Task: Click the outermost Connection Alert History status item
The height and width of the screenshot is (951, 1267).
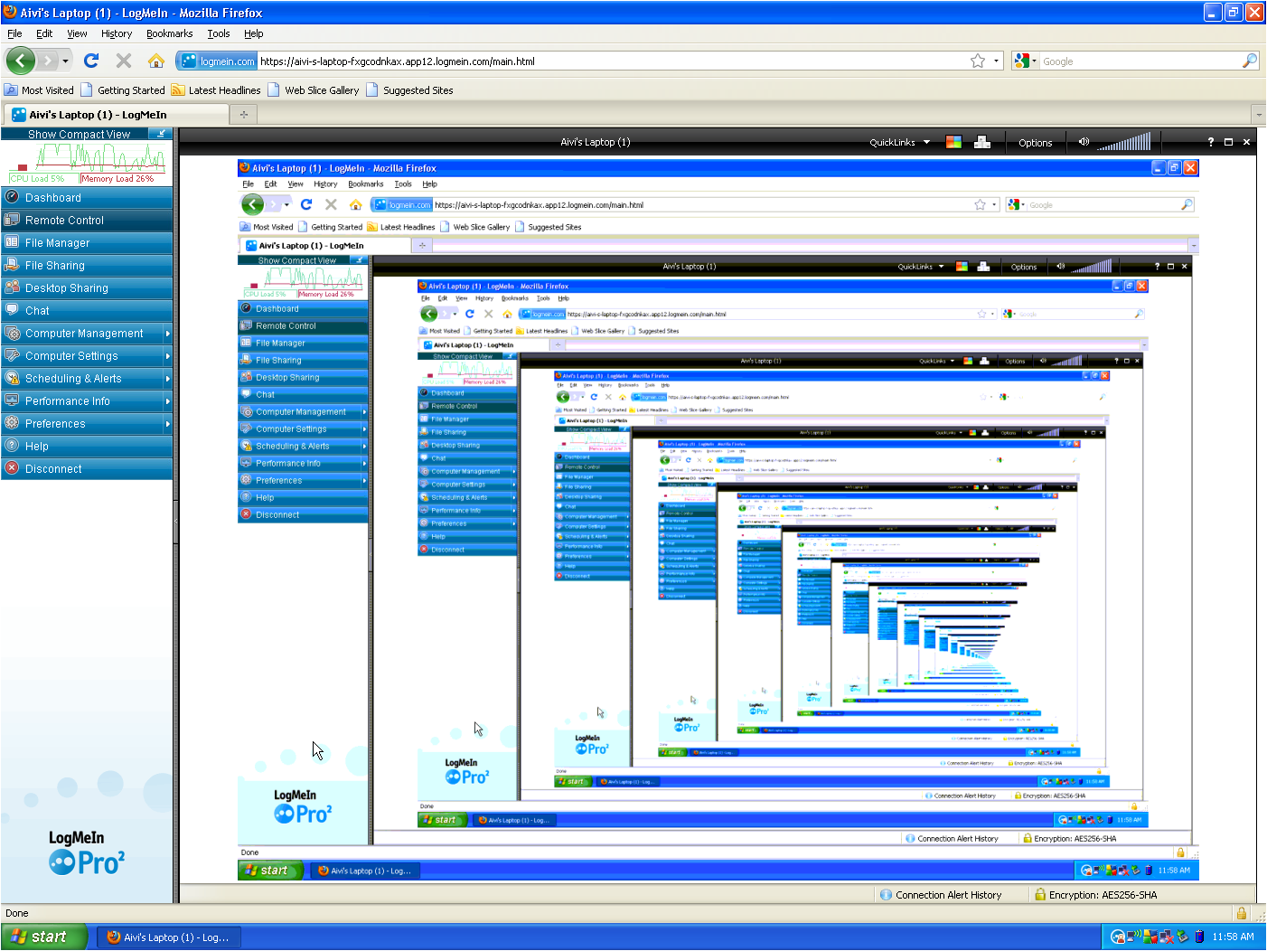Action: 941,895
